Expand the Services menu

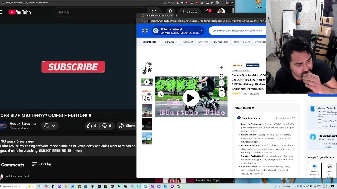(x=171, y=42)
